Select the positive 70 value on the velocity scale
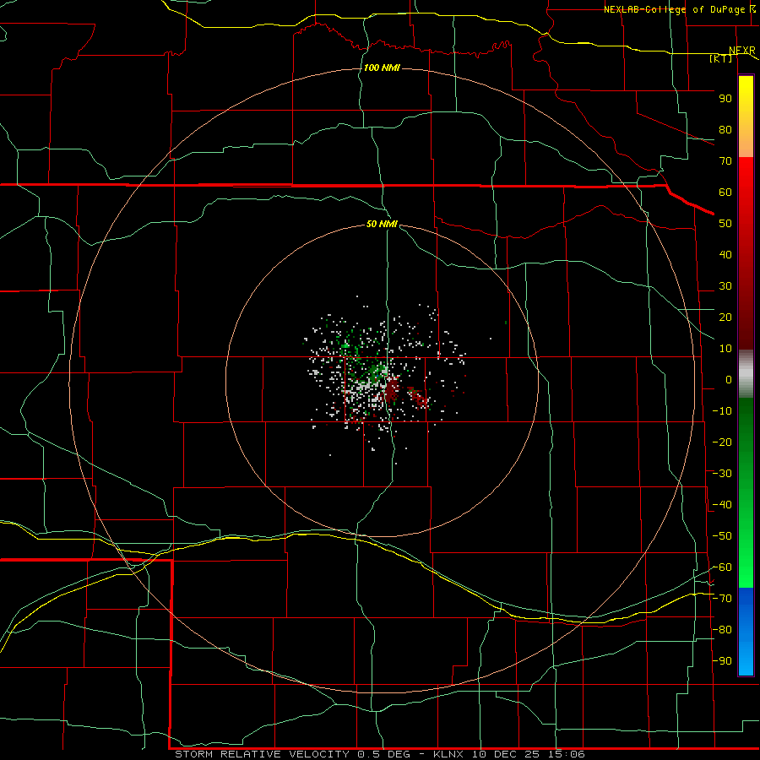760x760 pixels. click(725, 161)
